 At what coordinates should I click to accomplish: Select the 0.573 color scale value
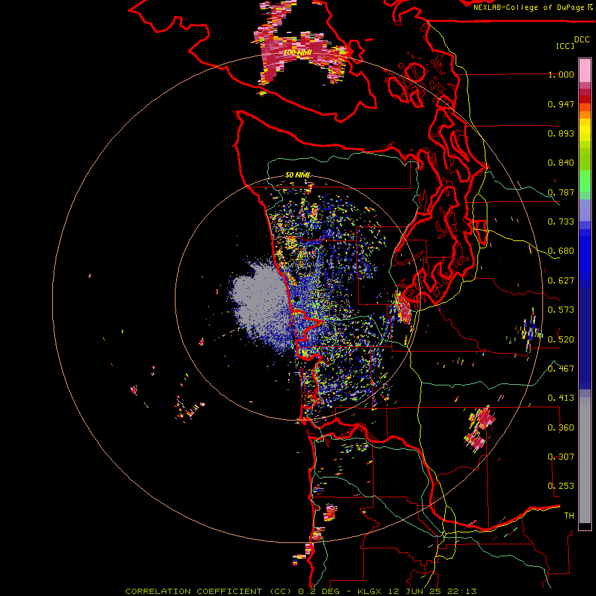pyautogui.click(x=561, y=310)
